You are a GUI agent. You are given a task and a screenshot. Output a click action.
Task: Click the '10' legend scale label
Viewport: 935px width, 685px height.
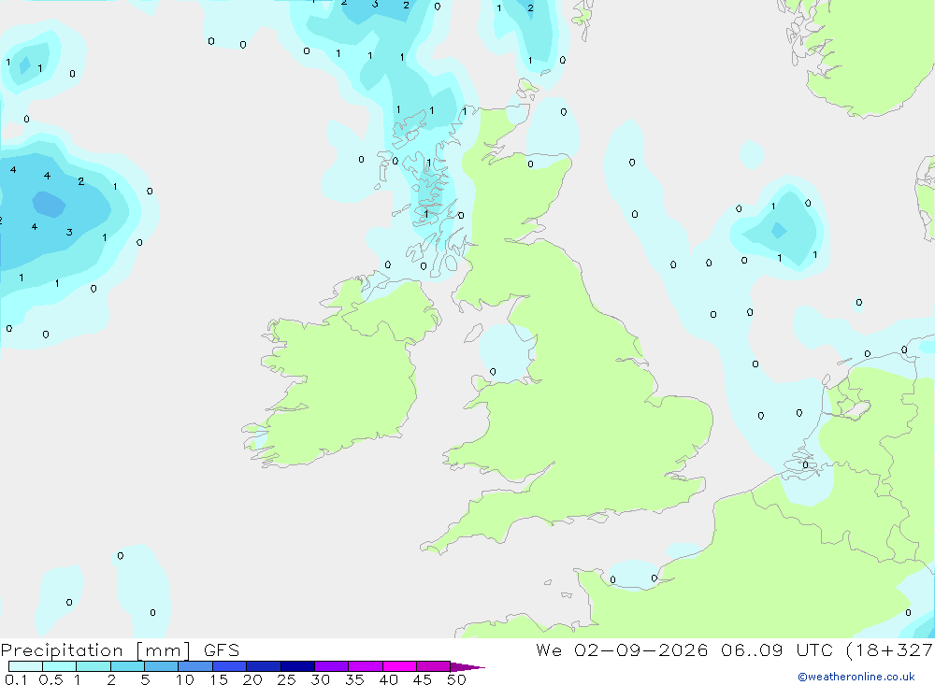185,679
